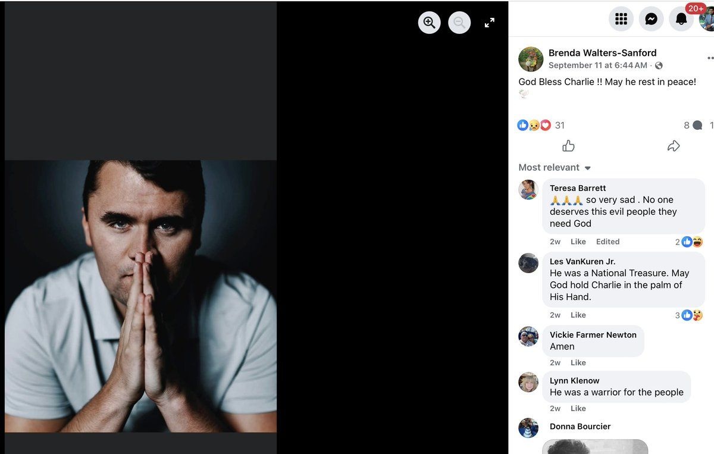This screenshot has width=714, height=454.
Task: Like the post with thumbs-up icon
Action: click(568, 146)
